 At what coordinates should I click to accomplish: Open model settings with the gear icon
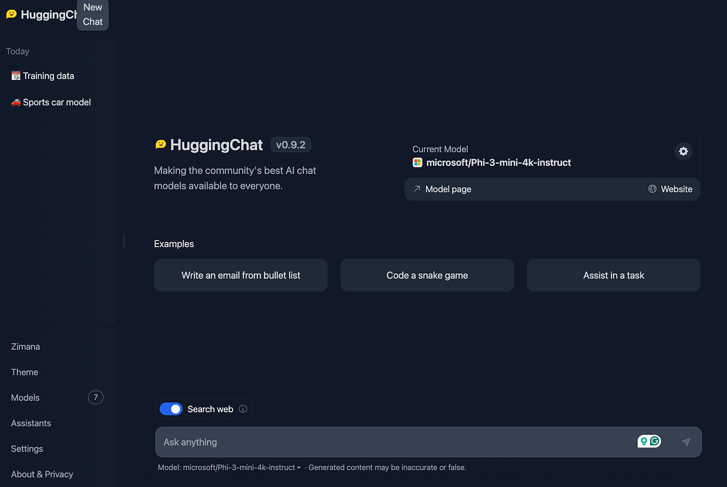click(x=683, y=151)
